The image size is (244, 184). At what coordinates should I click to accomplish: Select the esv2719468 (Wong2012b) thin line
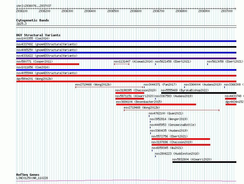coord(172,110)
